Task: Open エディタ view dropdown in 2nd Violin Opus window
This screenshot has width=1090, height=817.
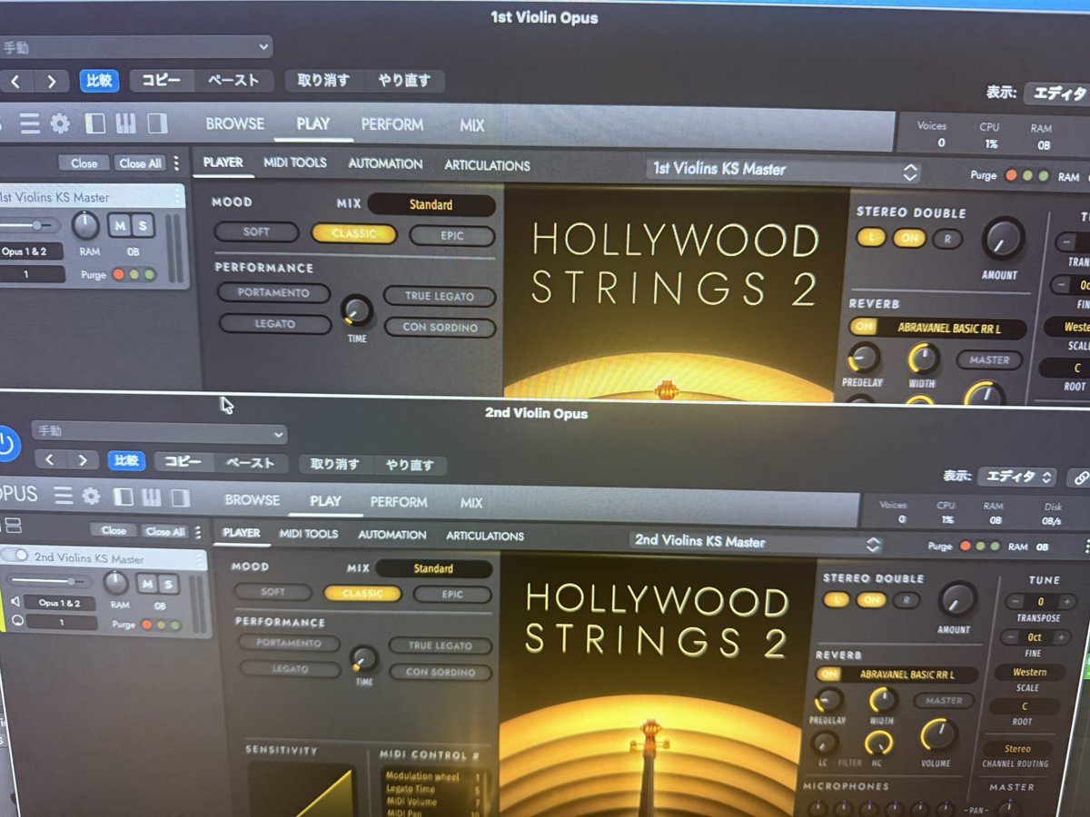Action: [1017, 477]
